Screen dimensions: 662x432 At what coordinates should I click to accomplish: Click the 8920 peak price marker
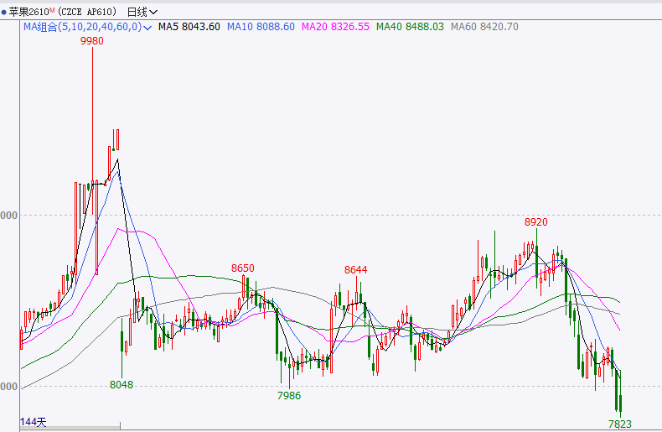(x=535, y=222)
